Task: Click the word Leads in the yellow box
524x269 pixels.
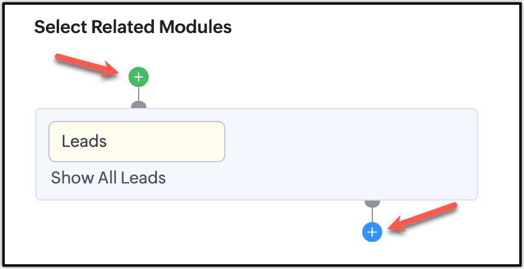Action: 84,142
